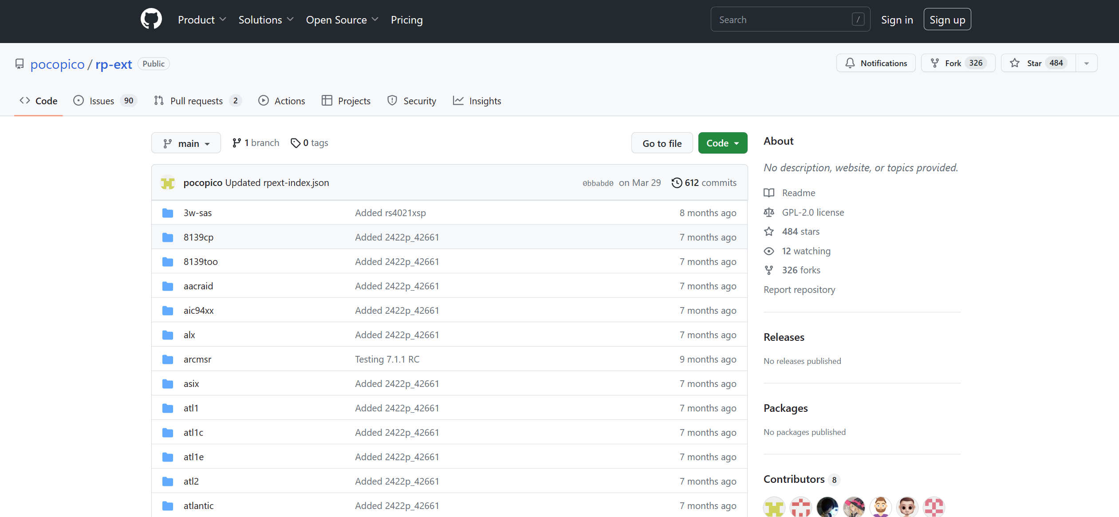Focus the Search input field
Viewport: 1119px width, 517px height.
(790, 20)
